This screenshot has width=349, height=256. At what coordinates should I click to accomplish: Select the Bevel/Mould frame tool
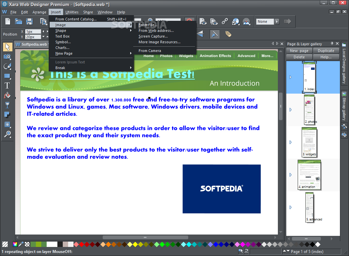(7, 124)
